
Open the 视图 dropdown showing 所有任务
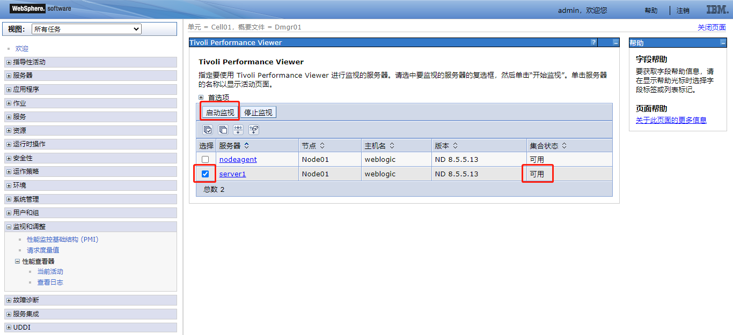point(86,29)
